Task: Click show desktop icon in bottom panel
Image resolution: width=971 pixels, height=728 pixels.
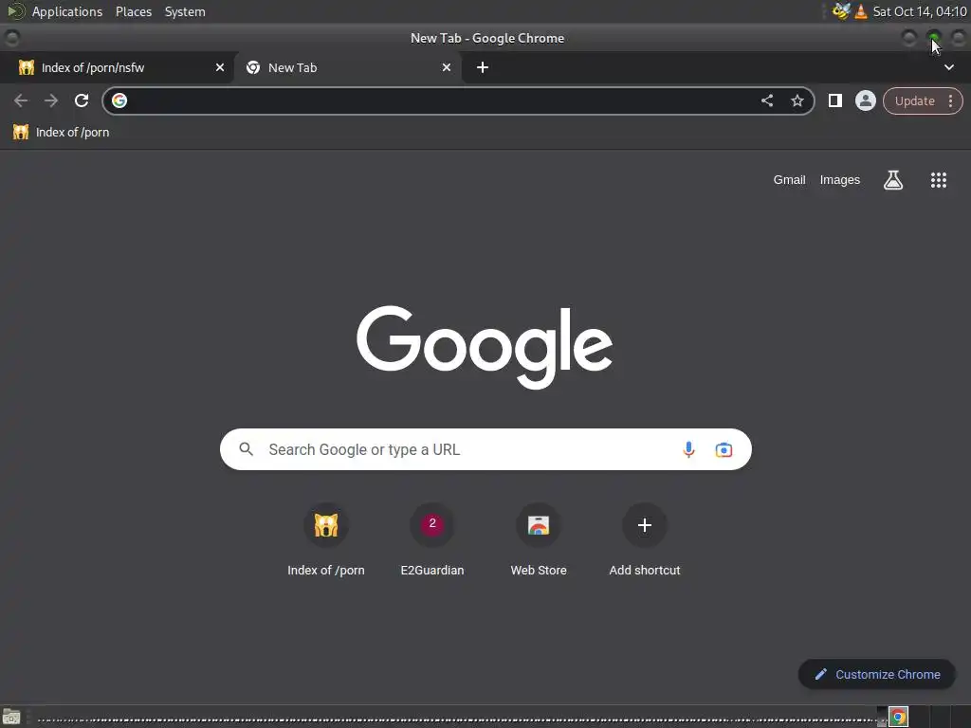Action: click(x=11, y=717)
